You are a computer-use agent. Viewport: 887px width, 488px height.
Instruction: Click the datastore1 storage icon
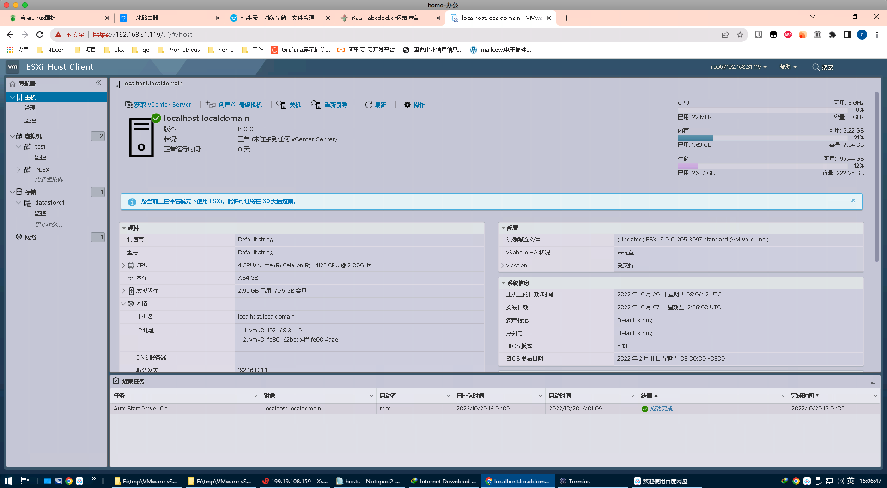click(x=28, y=203)
